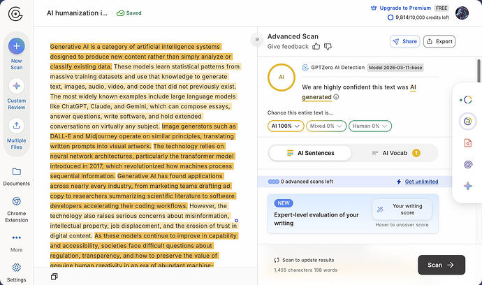Click the crown icon by Upgrade to Premium
Viewport: 482px width, 285px height.
pos(374,8)
